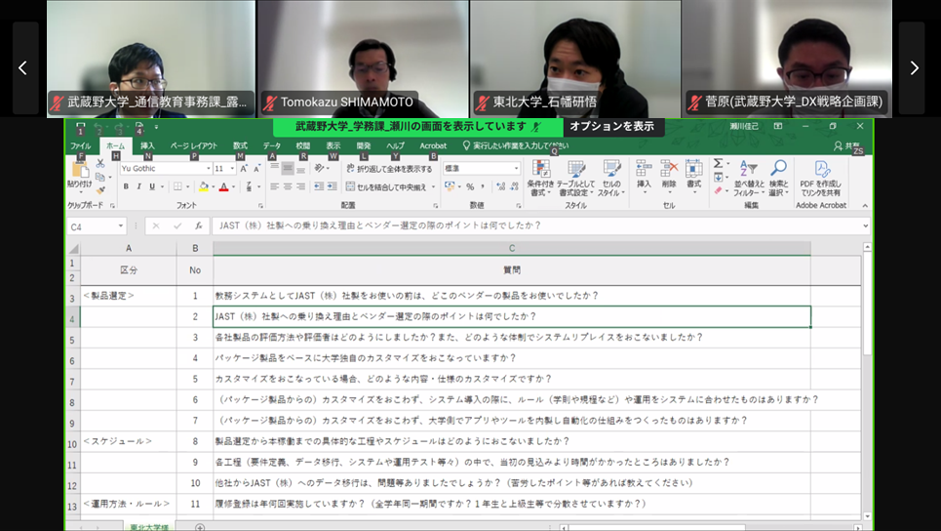The image size is (941, 531).
Task: Click the Fill down-arrow icon in Editing
Action: pyautogui.click(x=718, y=178)
